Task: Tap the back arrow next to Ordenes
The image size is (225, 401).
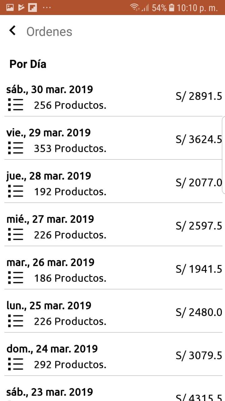Action: 12,31
